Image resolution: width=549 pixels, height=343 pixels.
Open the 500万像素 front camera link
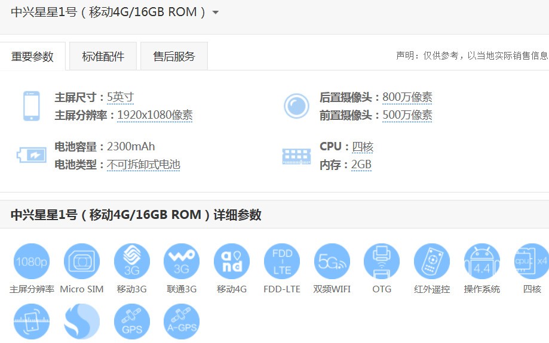407,115
